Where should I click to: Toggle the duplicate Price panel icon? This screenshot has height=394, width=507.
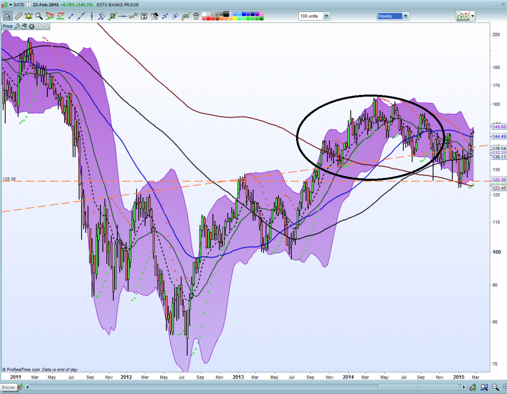click(x=24, y=26)
